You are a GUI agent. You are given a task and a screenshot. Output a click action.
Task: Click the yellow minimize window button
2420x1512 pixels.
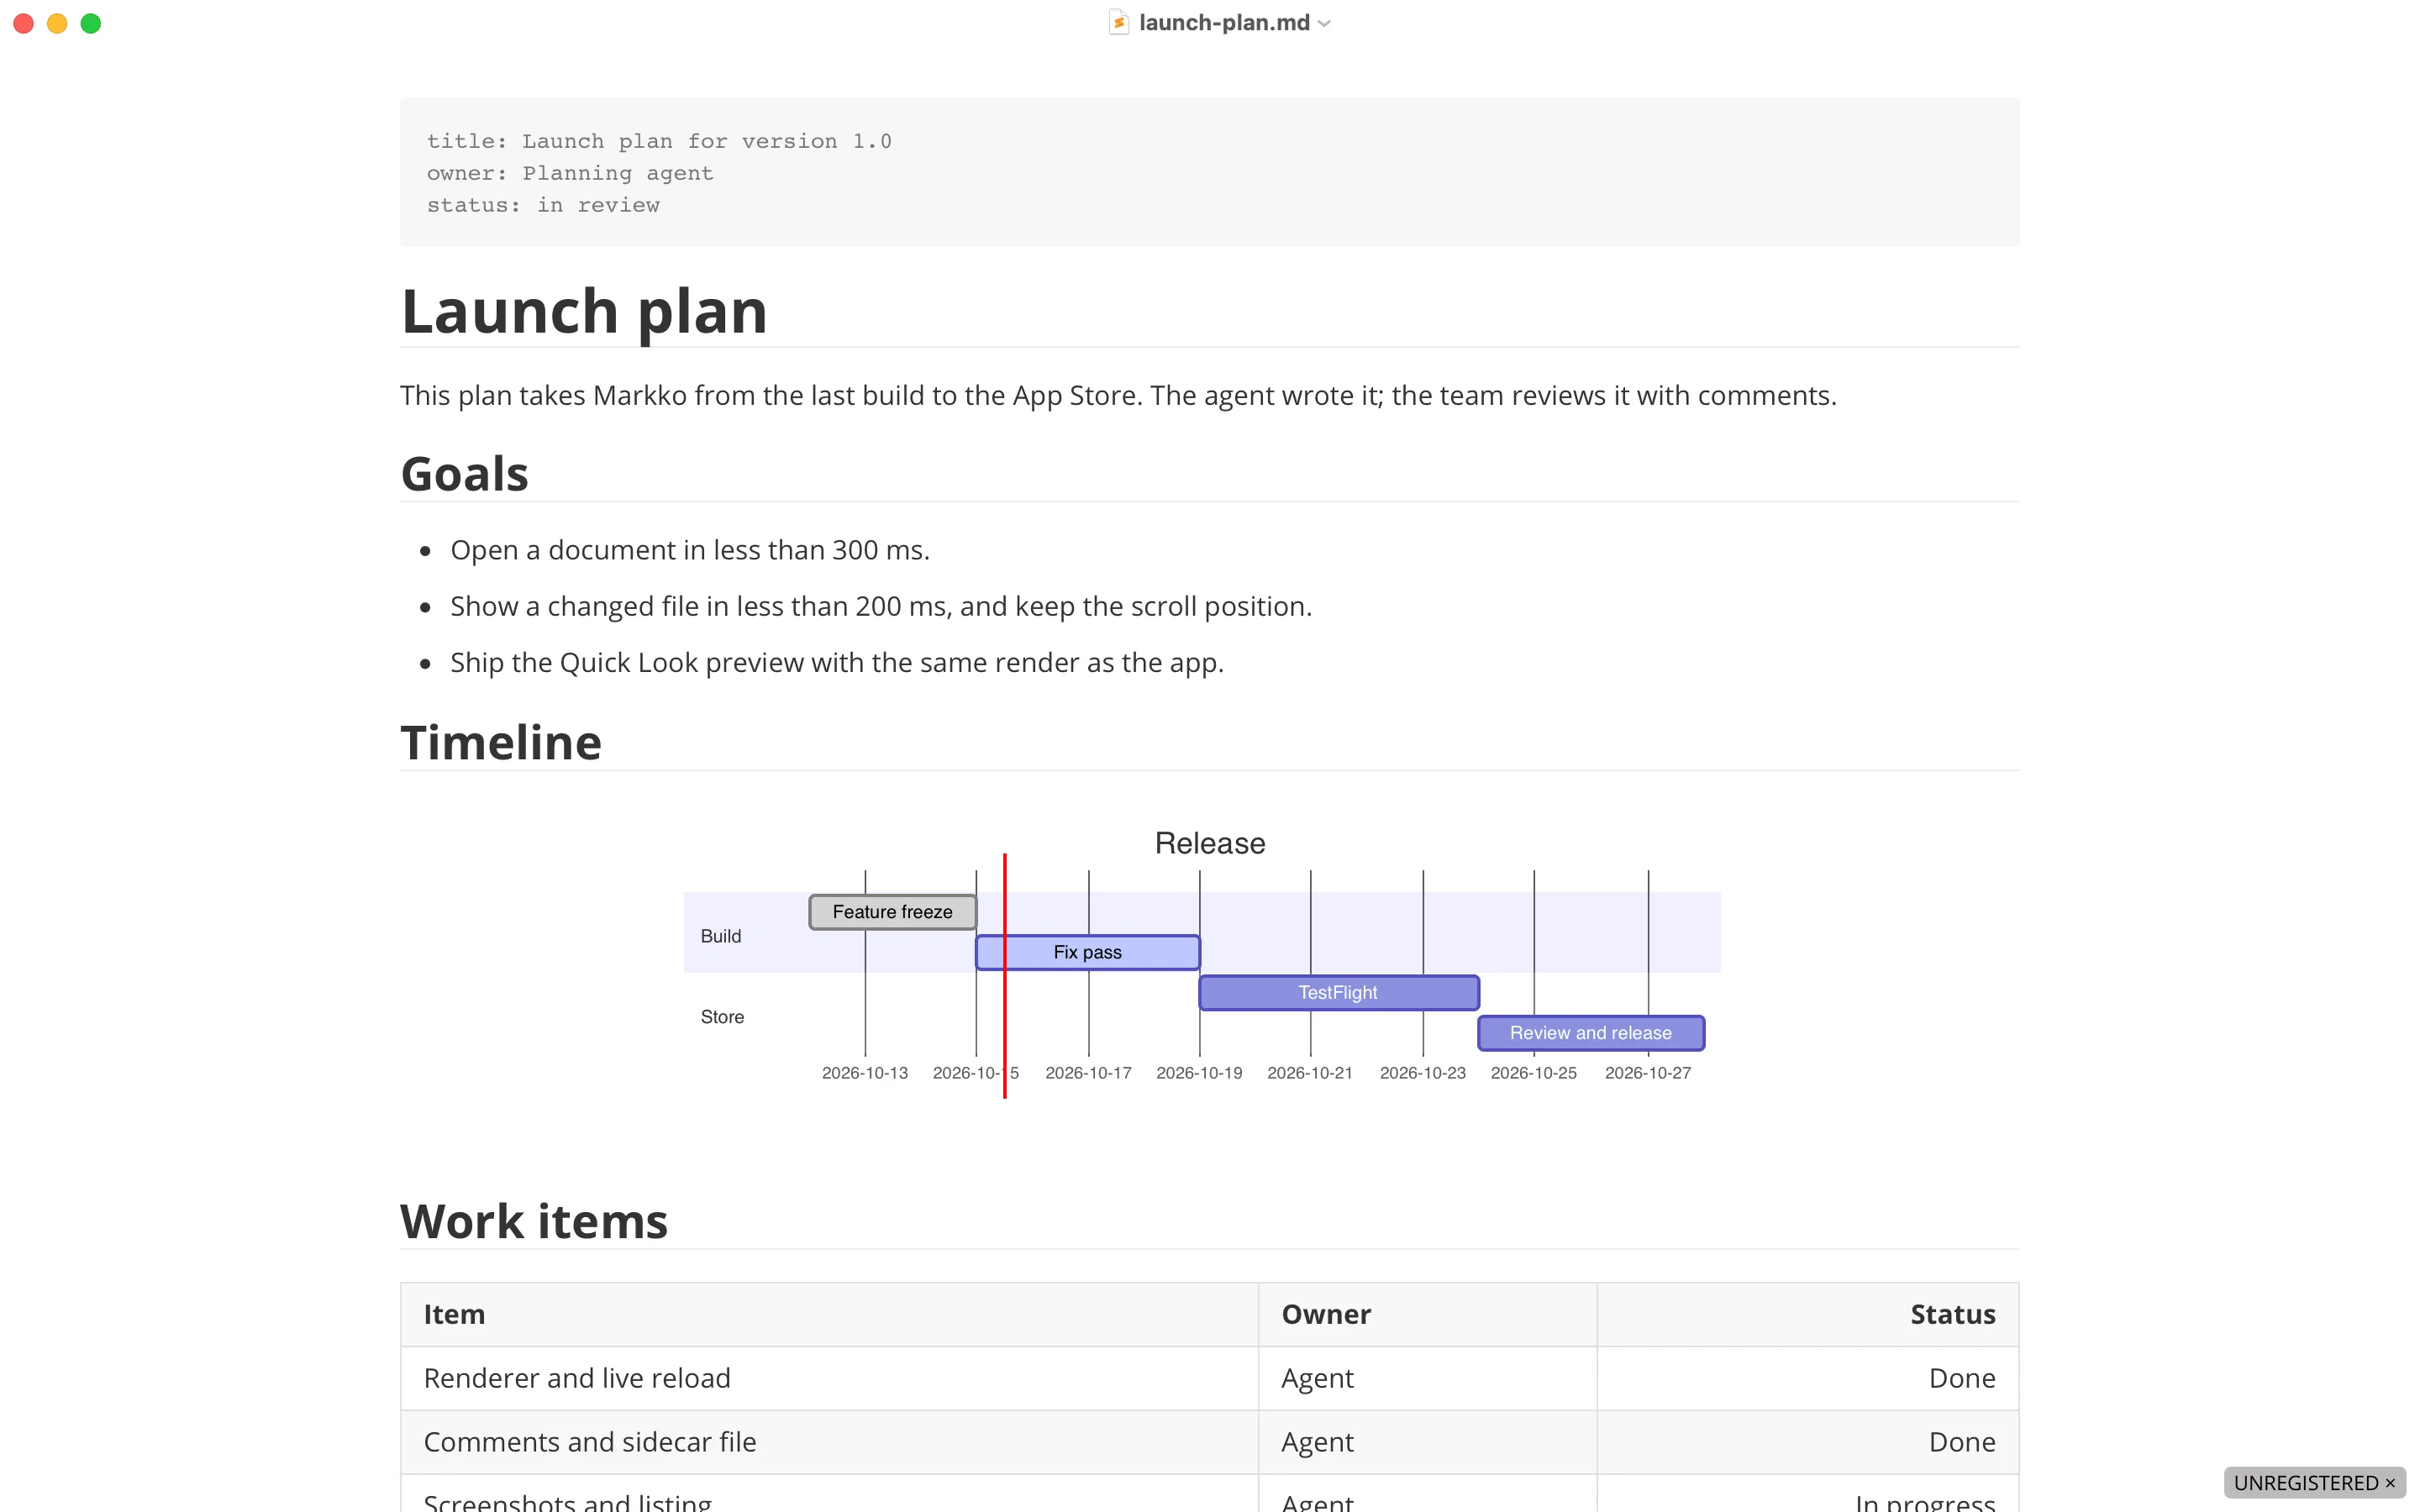57,23
